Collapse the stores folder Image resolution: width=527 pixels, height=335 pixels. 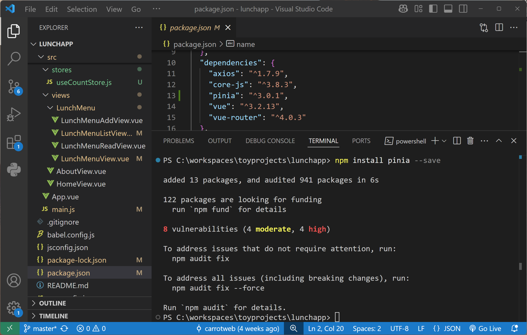[90, 70]
